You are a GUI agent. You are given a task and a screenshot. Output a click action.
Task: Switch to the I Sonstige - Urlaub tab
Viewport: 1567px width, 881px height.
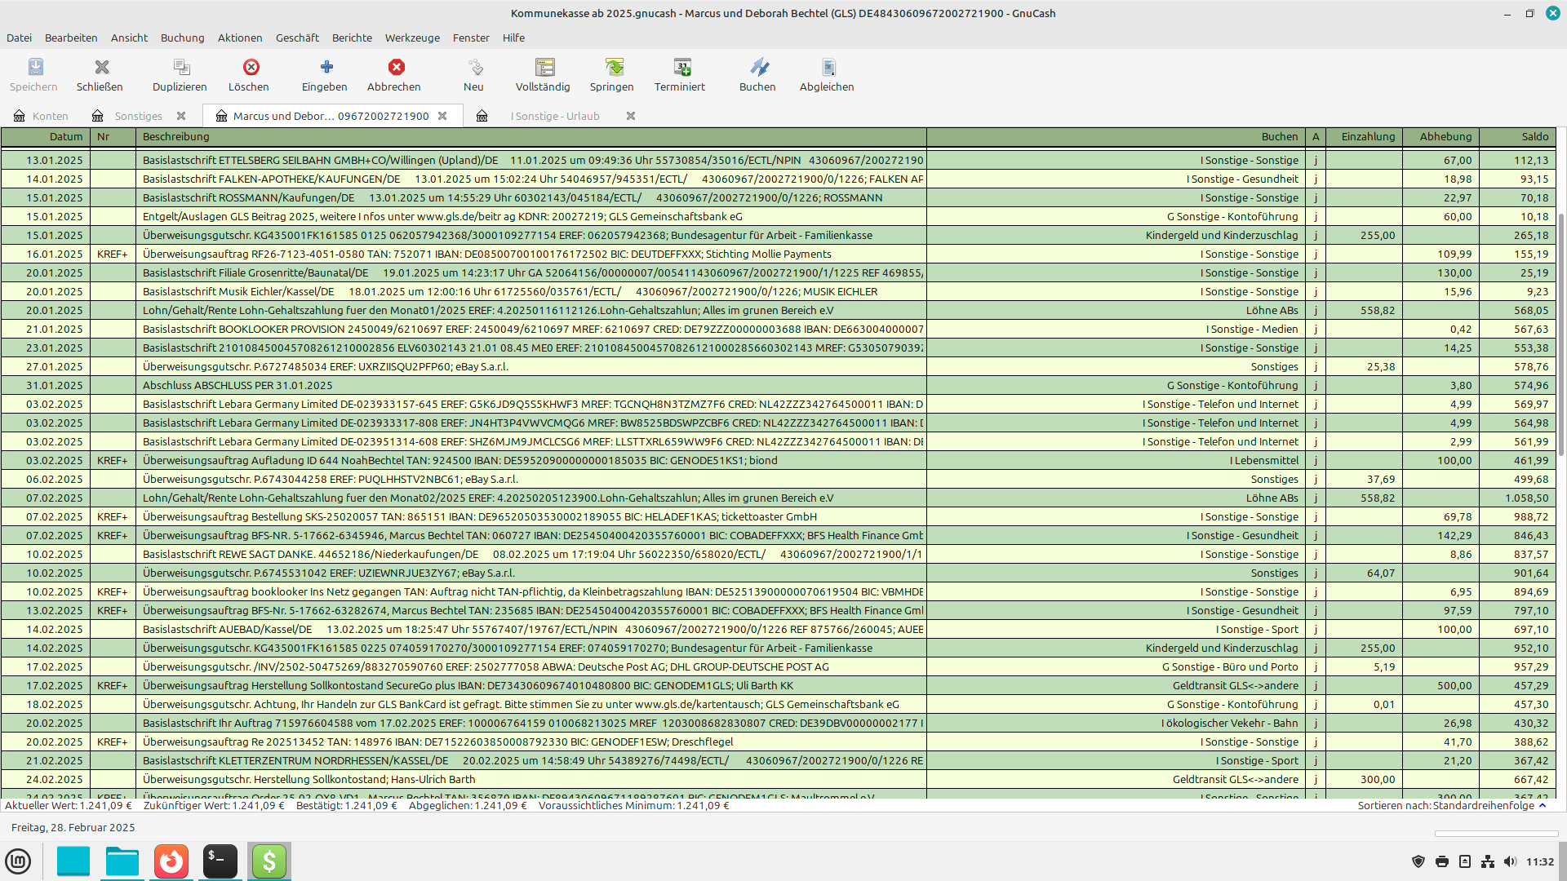coord(555,116)
